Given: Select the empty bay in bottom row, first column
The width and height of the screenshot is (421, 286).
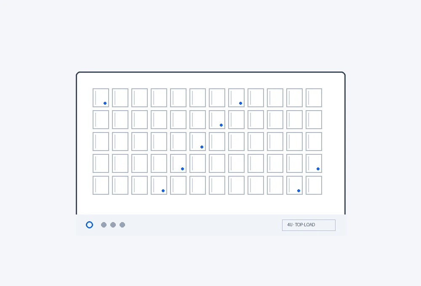Looking at the screenshot, I should point(101,185).
